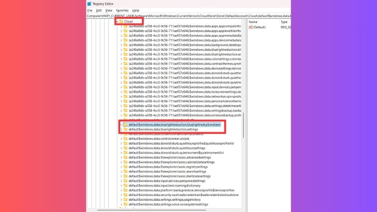Select GUID bluelightreduction.bl key name
377x212 pixels.
185,49
